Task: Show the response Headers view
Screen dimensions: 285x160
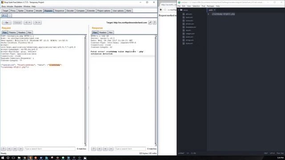Action: point(103,32)
